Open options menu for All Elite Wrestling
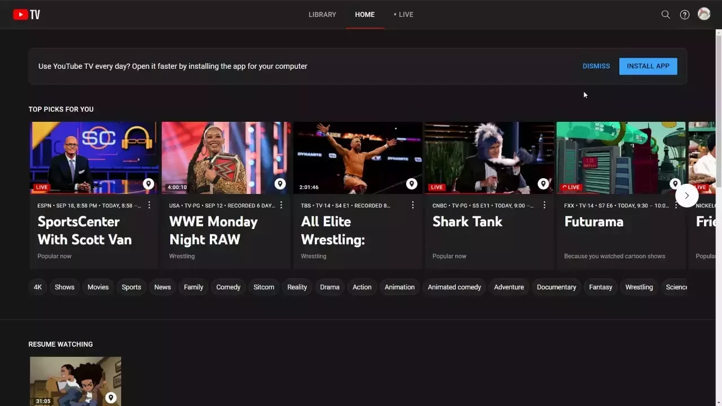722x406 pixels. [x=412, y=205]
